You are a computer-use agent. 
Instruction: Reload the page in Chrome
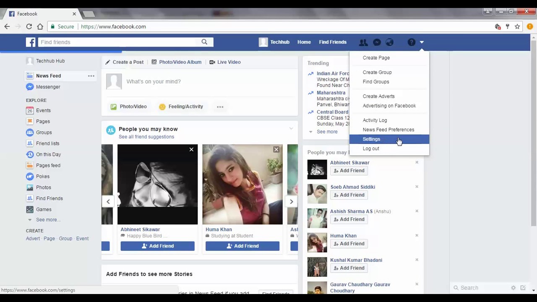29,26
